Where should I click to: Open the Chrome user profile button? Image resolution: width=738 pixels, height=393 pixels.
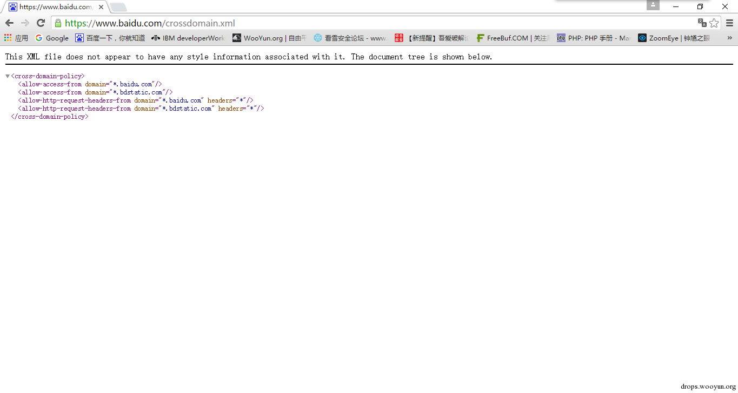653,5
